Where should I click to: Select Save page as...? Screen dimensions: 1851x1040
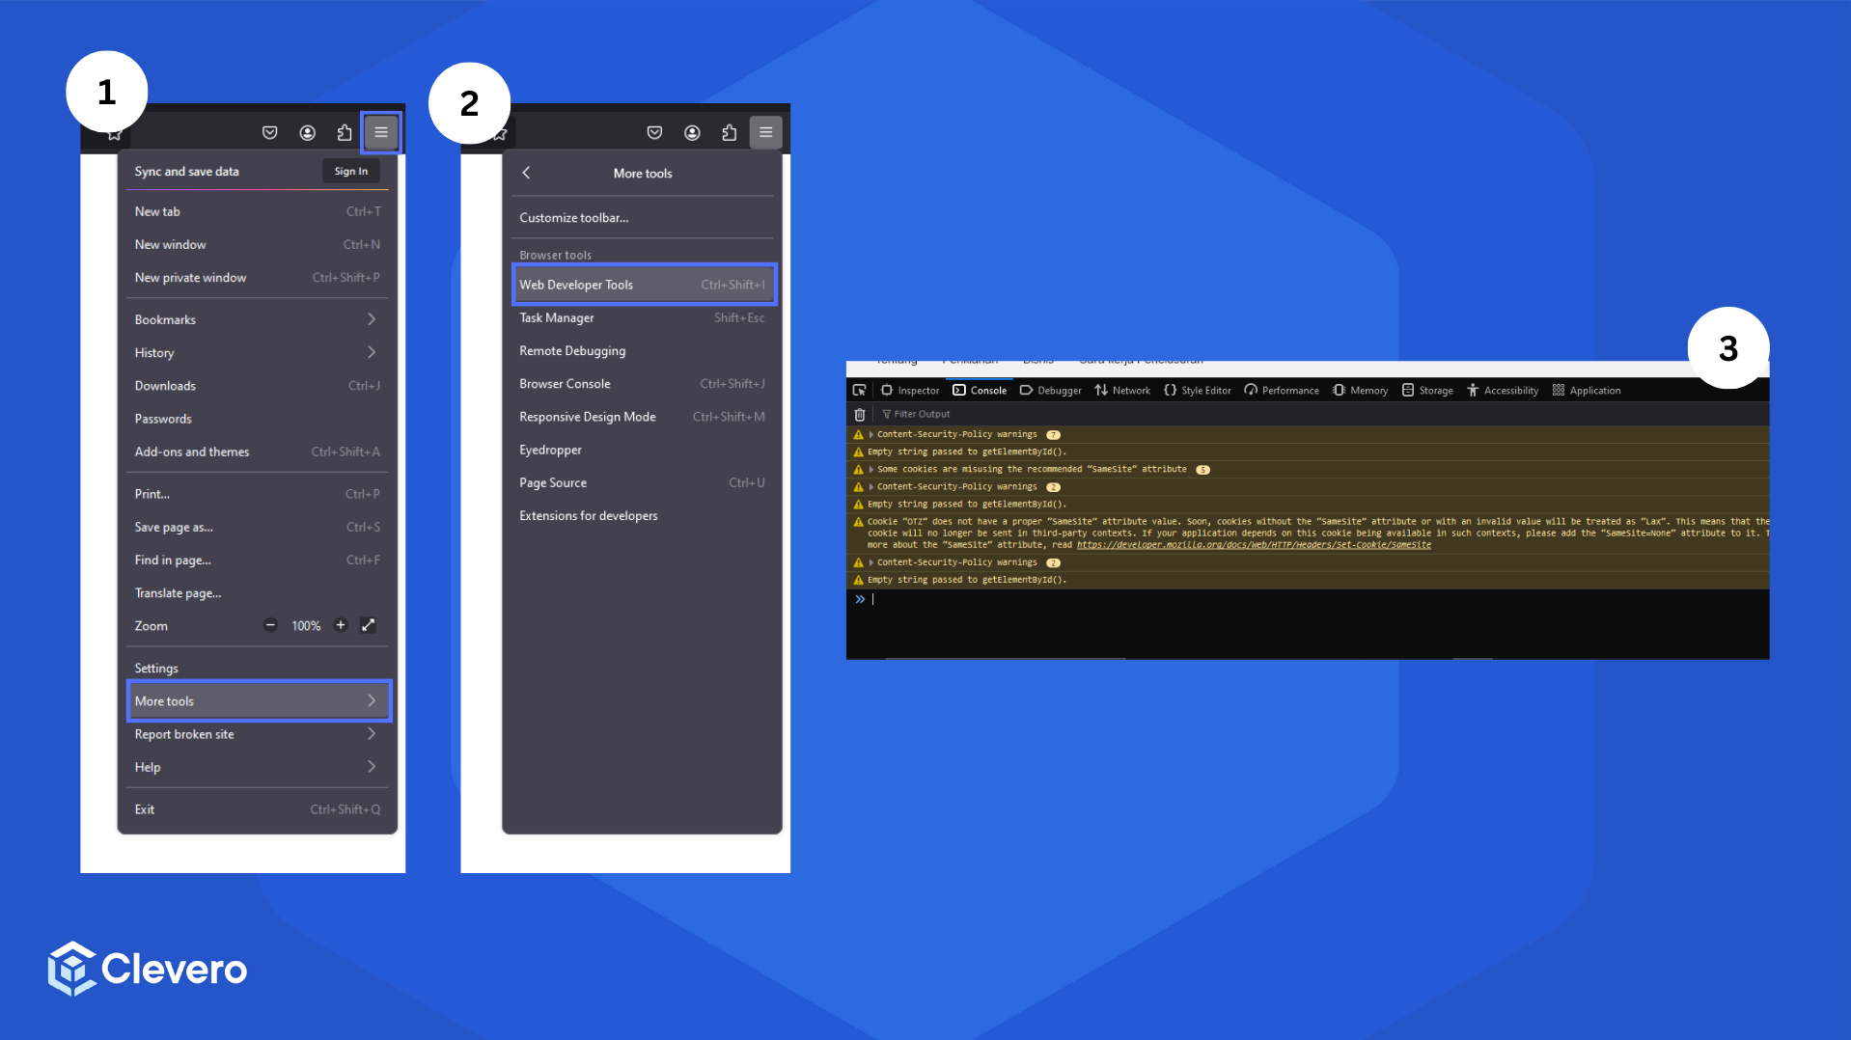258,527
